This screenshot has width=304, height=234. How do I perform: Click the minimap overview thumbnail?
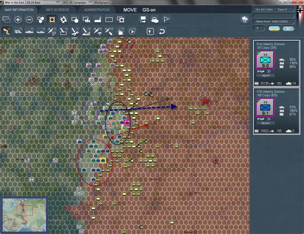pos(24,215)
